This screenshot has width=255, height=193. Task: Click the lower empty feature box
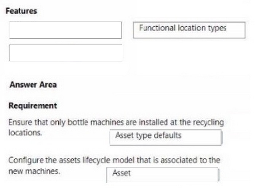coord(65,53)
